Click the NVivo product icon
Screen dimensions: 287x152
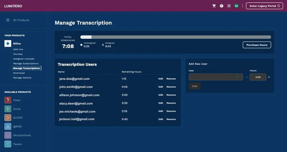tap(8, 43)
